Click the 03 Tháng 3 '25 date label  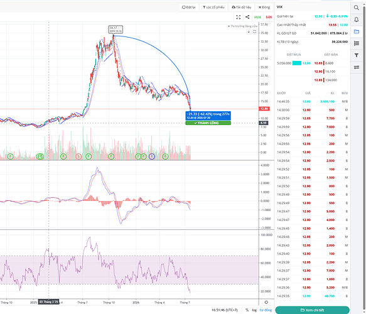click(48, 302)
